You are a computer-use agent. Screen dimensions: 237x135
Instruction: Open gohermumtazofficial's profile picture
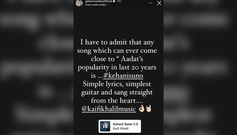click(x=79, y=3)
